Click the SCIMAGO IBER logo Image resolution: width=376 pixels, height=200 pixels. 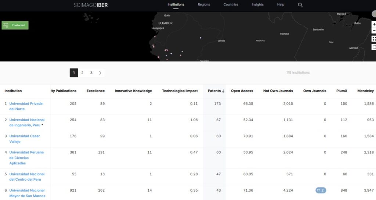(91, 5)
